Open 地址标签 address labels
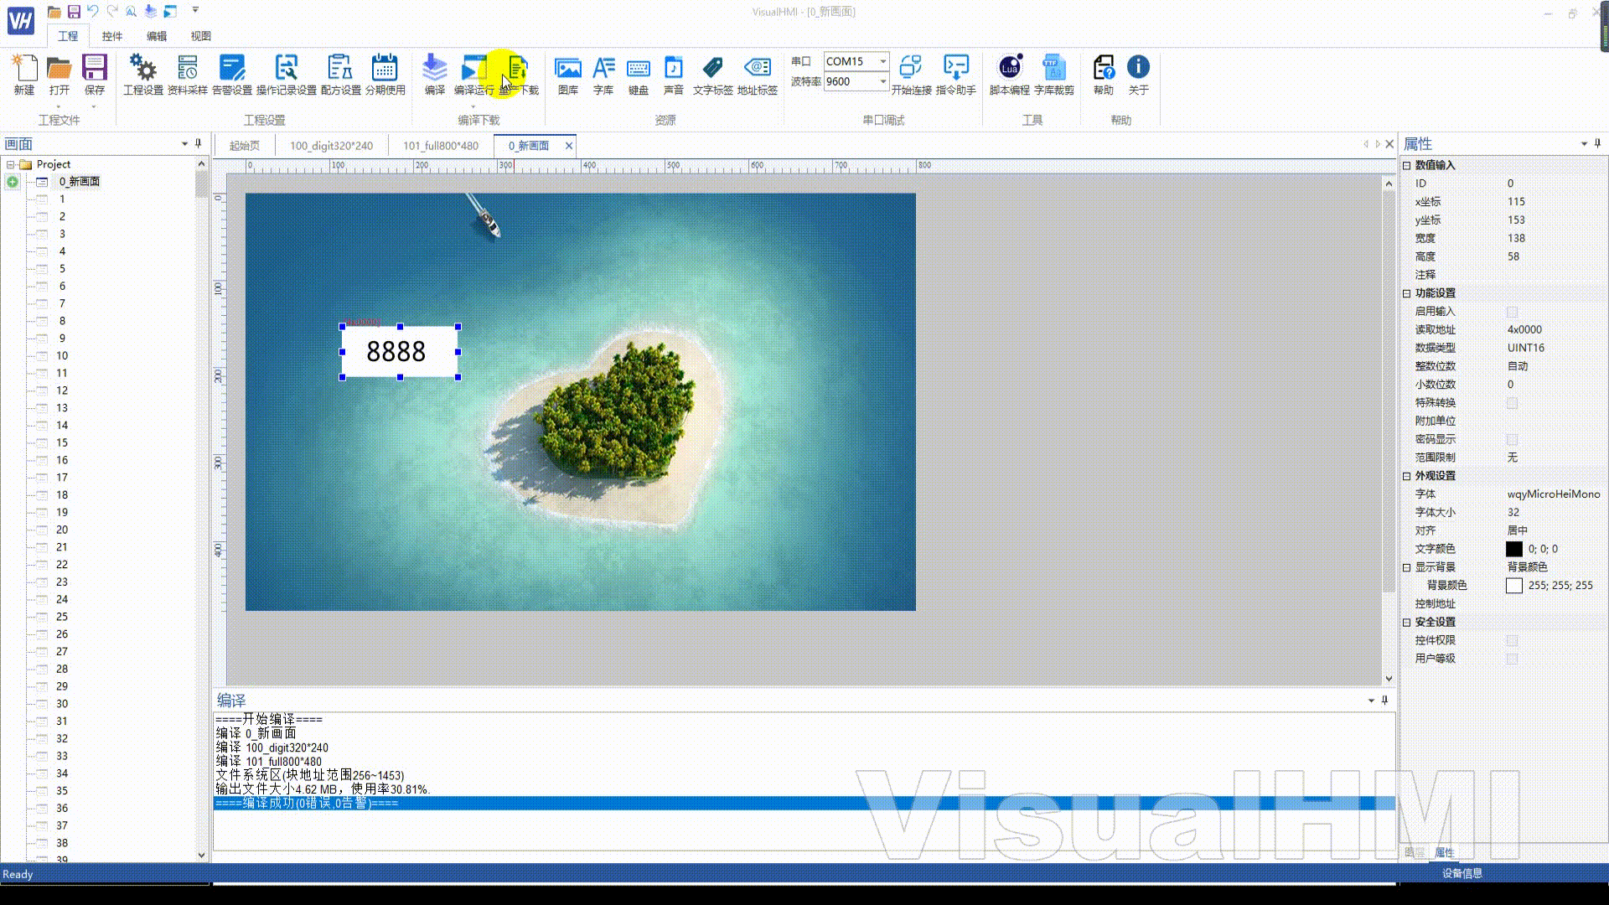The image size is (1609, 905). tap(758, 75)
